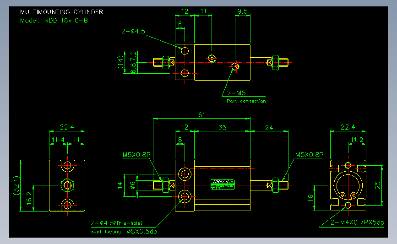Select the 4 dimension in left view

click(x=63, y=140)
